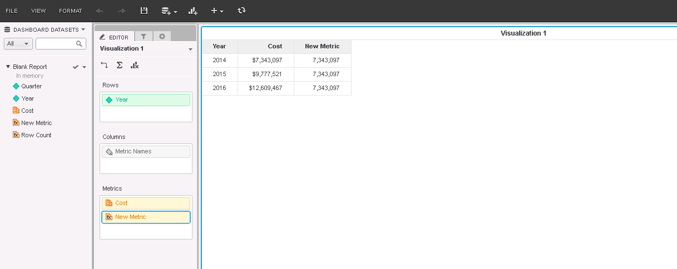This screenshot has width=677, height=269.
Task: Click the Redo arrow icon
Action: coord(122,11)
